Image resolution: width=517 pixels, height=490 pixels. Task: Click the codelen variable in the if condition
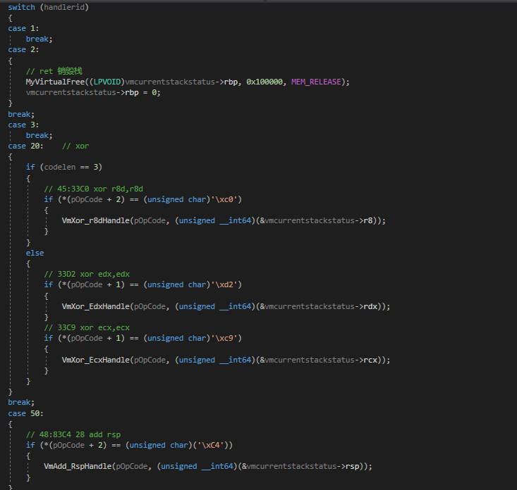(x=61, y=167)
